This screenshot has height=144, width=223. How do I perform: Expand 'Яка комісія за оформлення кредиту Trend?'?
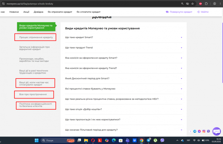123,68
